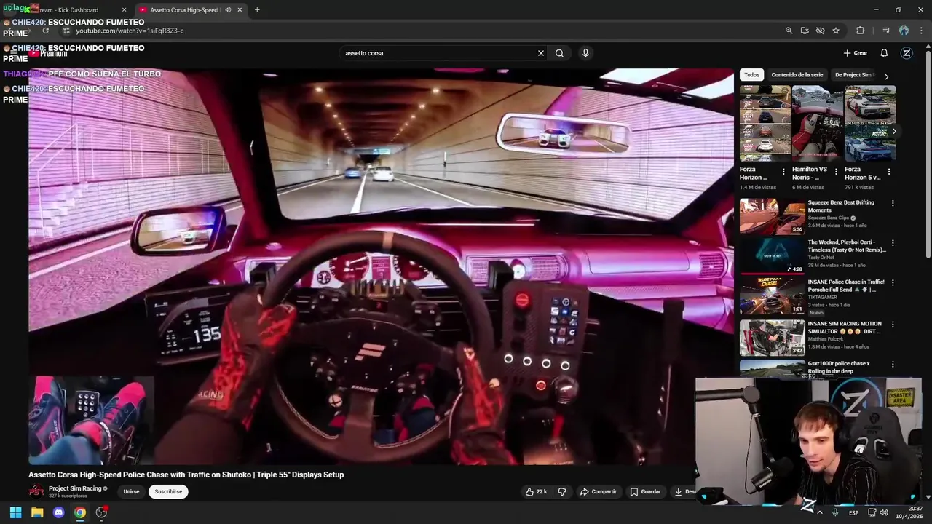The image size is (932, 524).
Task: Open Project Sim Racing channel name
Action: pyautogui.click(x=75, y=488)
